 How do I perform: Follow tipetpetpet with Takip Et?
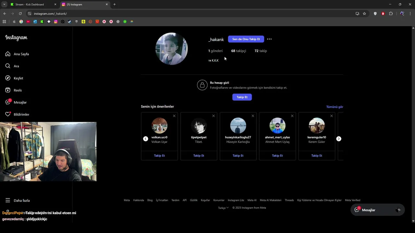(x=199, y=156)
